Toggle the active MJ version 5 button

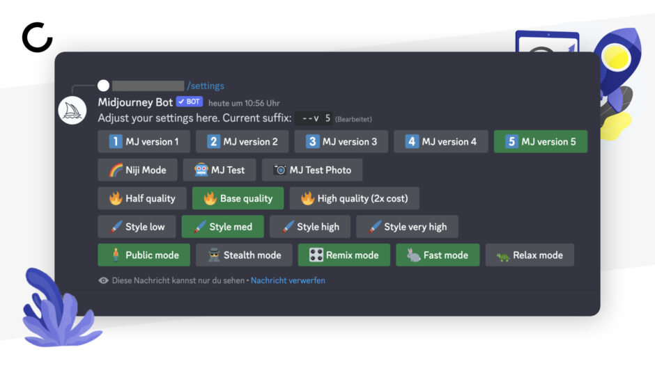coord(541,141)
